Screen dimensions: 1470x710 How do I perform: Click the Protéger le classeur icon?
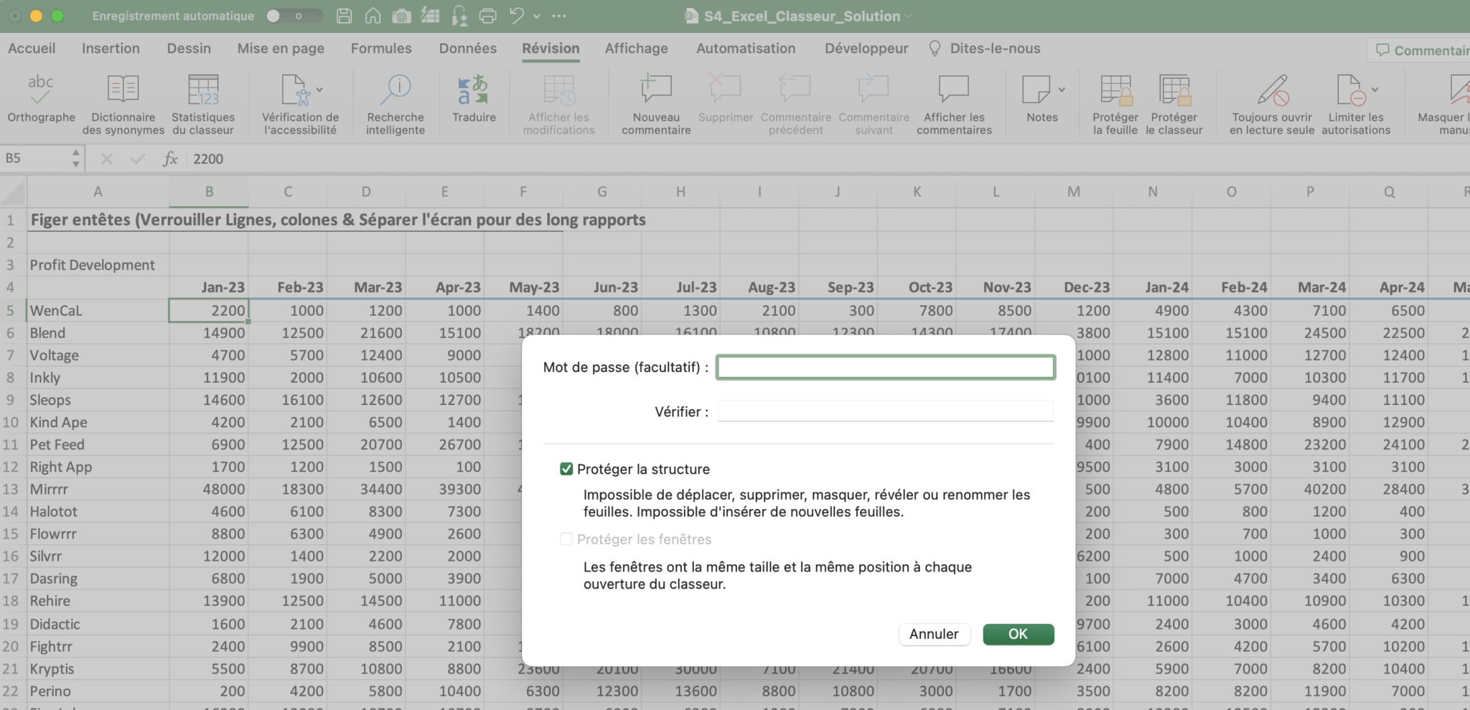(x=1176, y=101)
